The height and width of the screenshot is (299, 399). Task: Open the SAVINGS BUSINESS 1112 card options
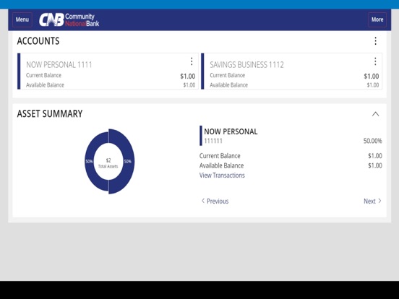coord(375,61)
